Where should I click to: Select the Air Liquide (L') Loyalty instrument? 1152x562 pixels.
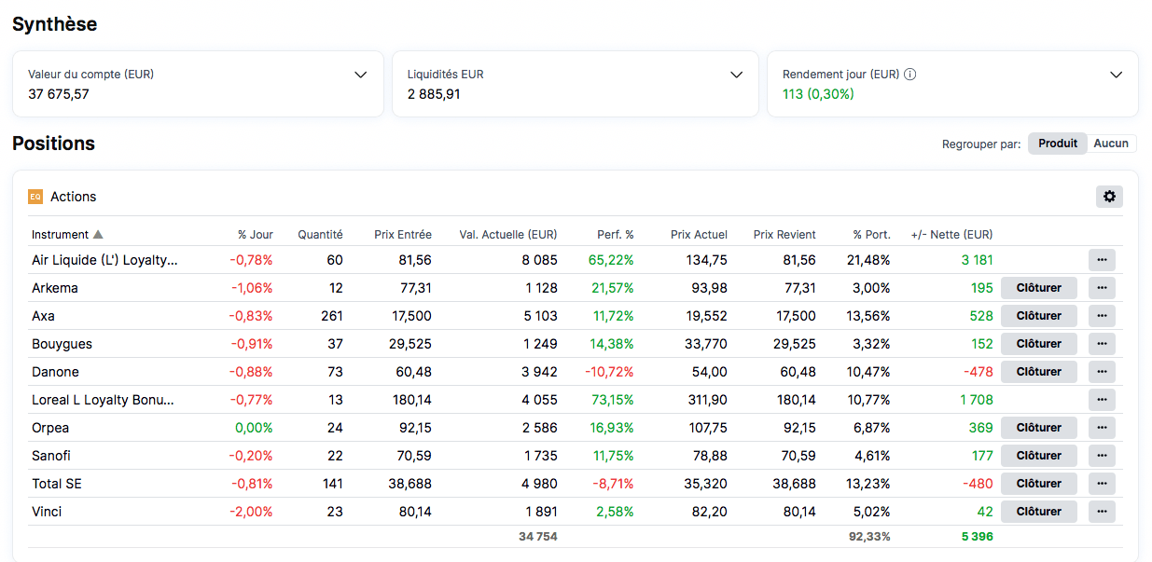[104, 260]
